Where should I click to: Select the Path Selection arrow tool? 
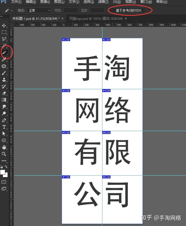point(4,134)
